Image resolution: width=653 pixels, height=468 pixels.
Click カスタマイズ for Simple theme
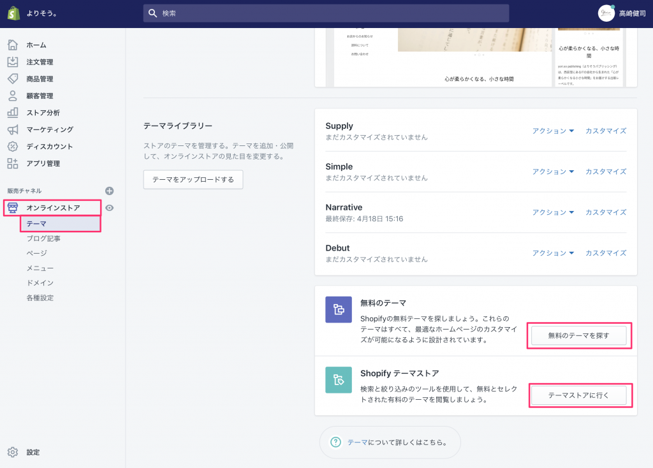(x=606, y=172)
